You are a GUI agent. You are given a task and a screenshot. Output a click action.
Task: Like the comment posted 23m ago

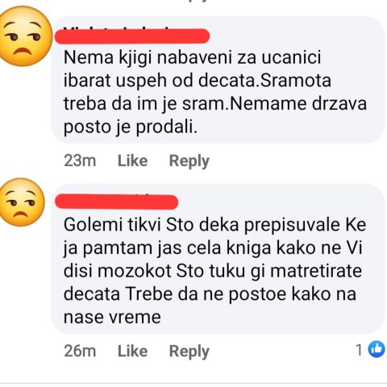132,160
